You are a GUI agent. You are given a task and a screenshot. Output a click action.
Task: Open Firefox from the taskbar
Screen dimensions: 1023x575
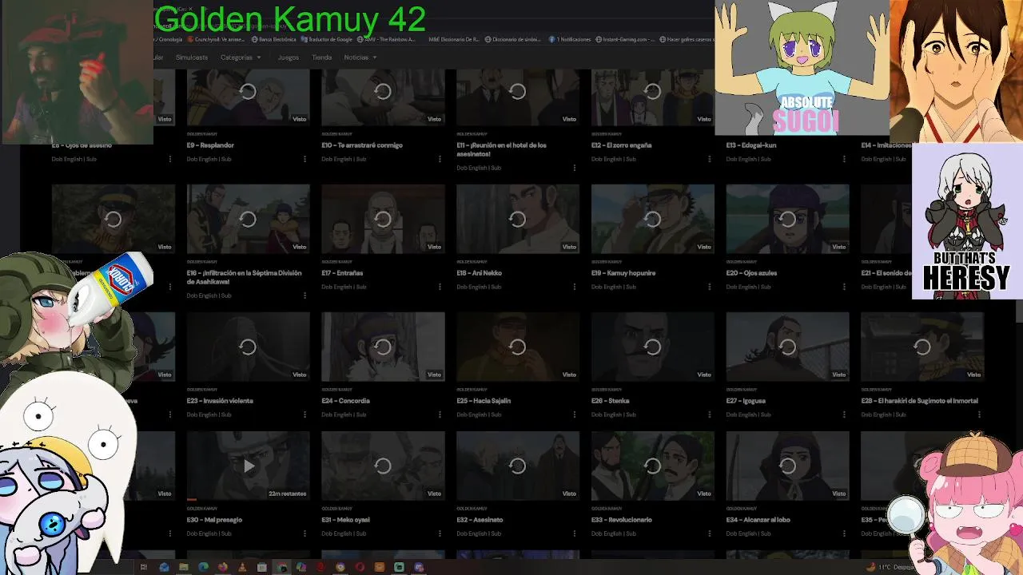(x=223, y=567)
